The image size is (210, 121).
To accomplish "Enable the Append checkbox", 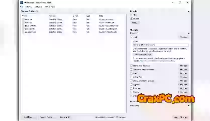I will pos(131,84).
